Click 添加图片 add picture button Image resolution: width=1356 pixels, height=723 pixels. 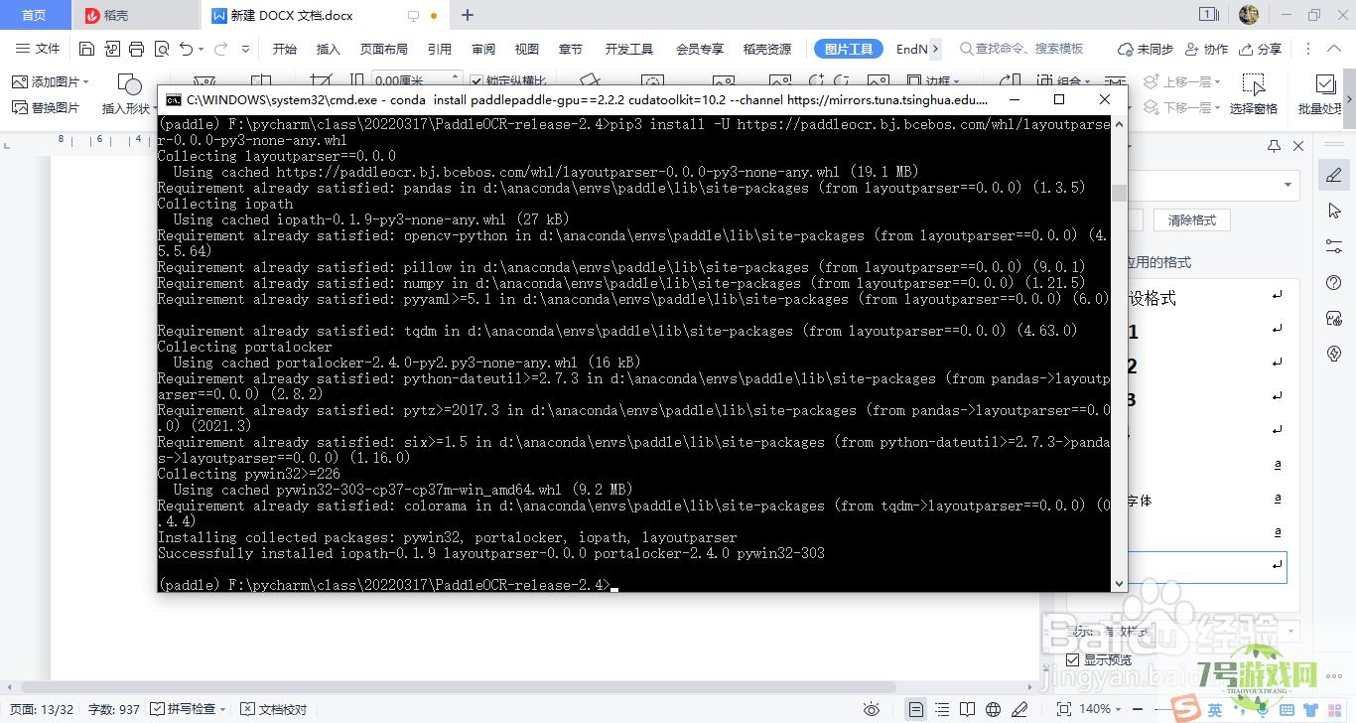[51, 81]
